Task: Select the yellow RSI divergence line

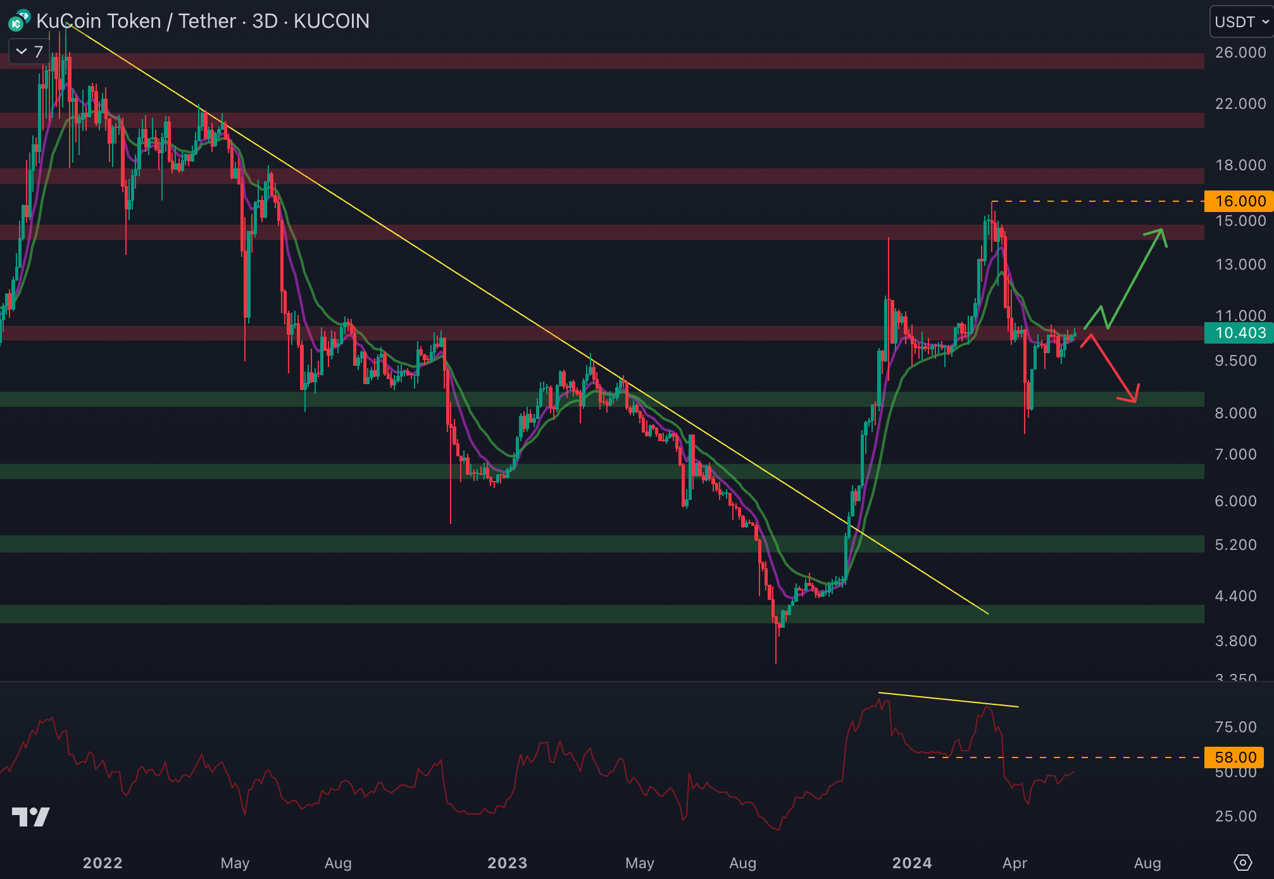Action: tap(948, 700)
